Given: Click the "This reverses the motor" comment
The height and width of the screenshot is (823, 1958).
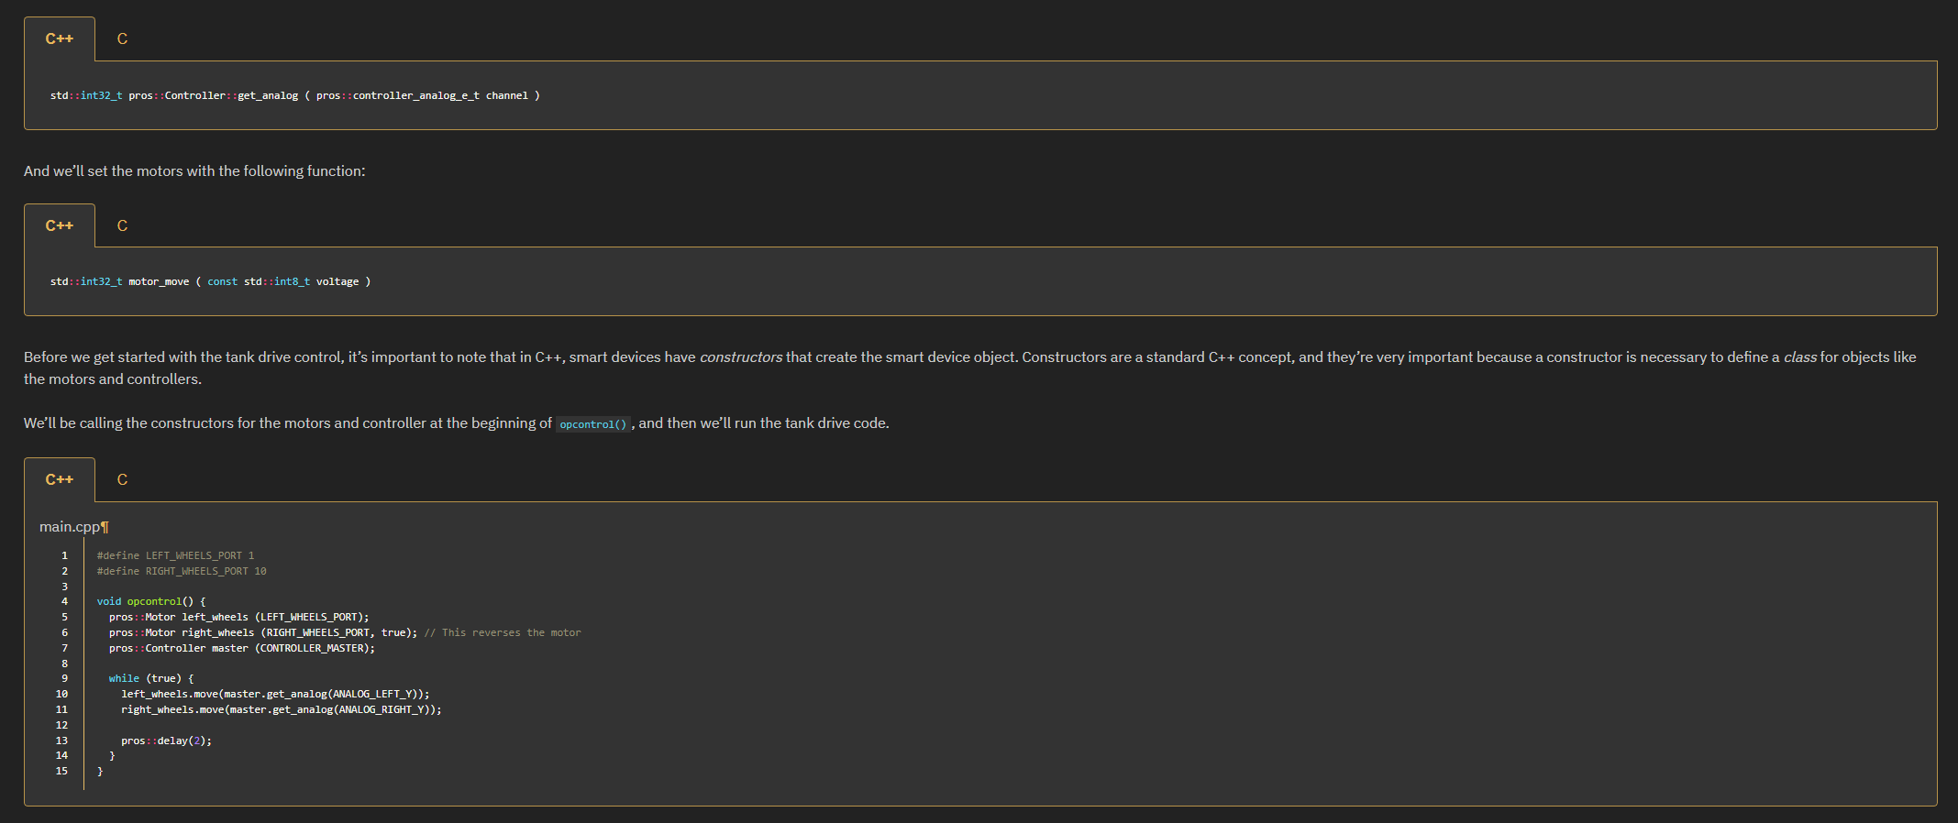Looking at the screenshot, I should 502,632.
